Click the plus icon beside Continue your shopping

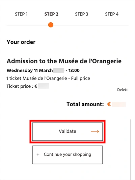(x=38, y=155)
